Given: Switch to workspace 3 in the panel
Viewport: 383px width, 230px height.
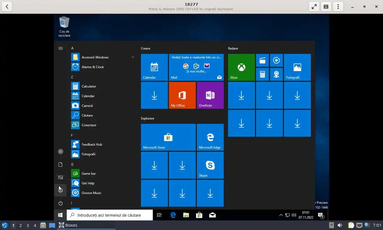Looking at the screenshot, I should tap(28, 226).
